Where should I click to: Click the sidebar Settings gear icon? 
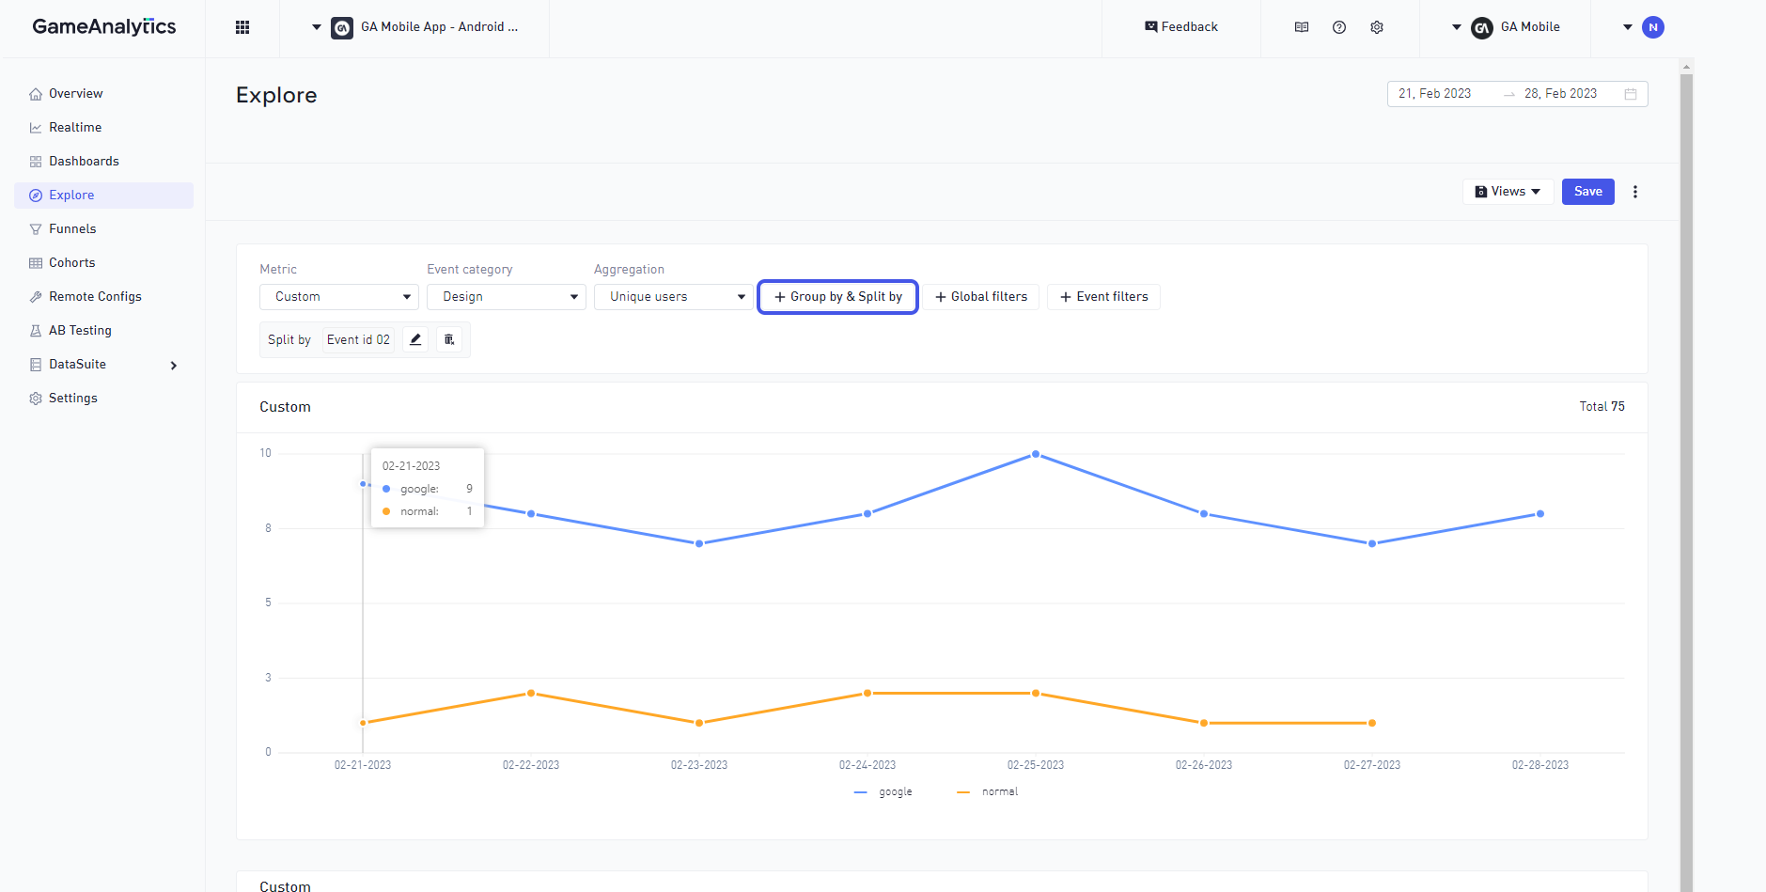click(36, 399)
